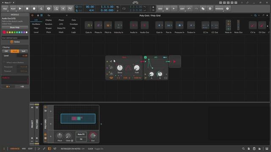Open the ADD menu

click(160, 8)
